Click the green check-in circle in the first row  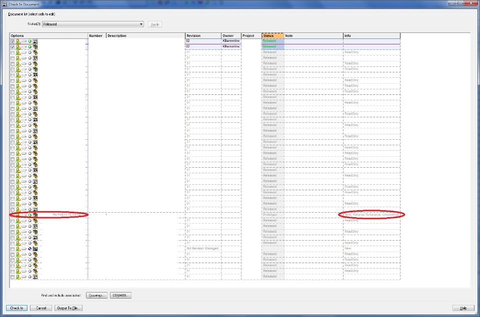[29, 41]
